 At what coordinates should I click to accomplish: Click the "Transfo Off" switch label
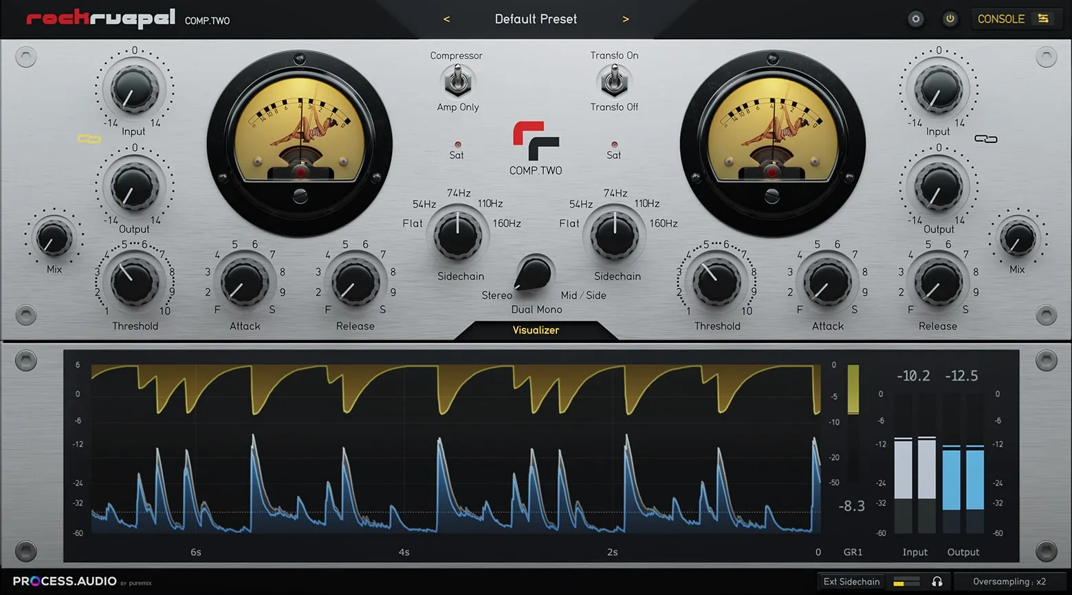click(x=614, y=107)
